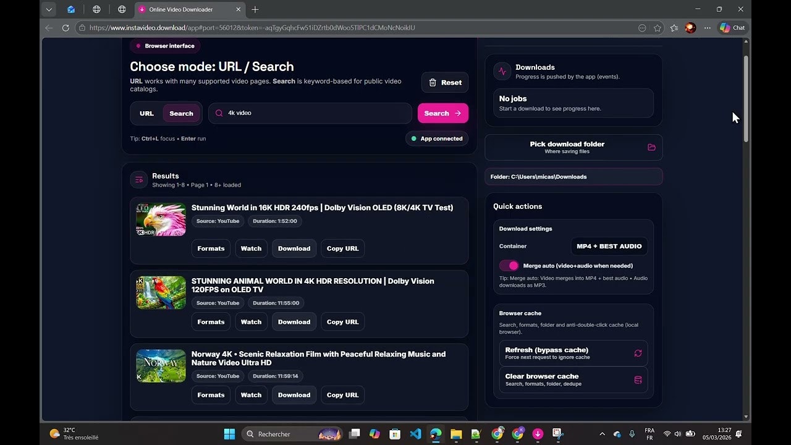Open the MP4 + BEST AUDIO container dropdown
Viewport: 791px width, 445px height.
609,246
